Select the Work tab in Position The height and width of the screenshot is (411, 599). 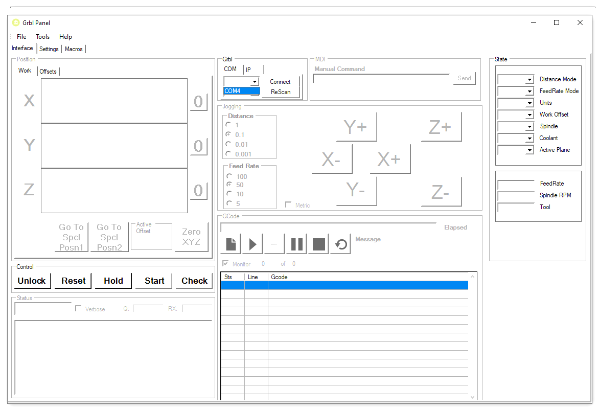[25, 71]
